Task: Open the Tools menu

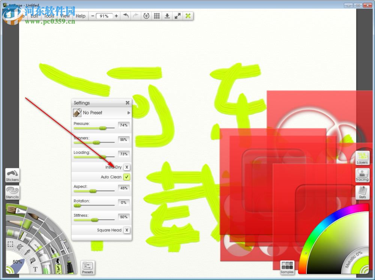Action: pos(49,16)
